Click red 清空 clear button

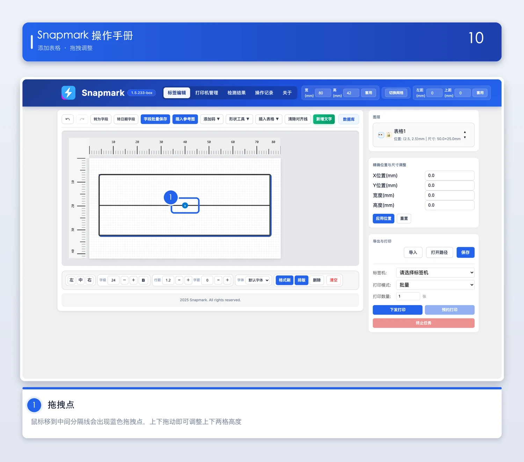pos(334,280)
